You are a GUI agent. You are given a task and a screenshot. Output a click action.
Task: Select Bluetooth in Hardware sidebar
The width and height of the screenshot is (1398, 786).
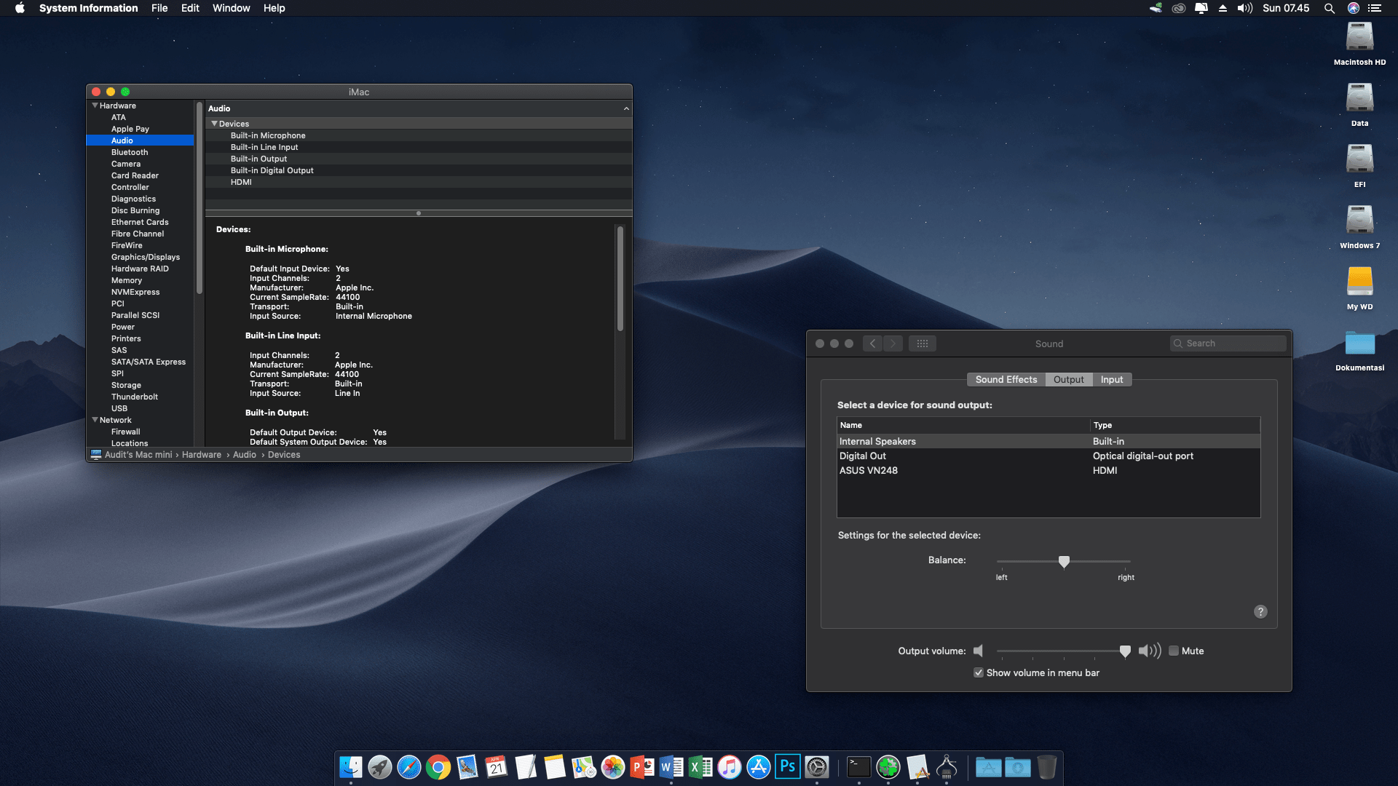pos(140,152)
